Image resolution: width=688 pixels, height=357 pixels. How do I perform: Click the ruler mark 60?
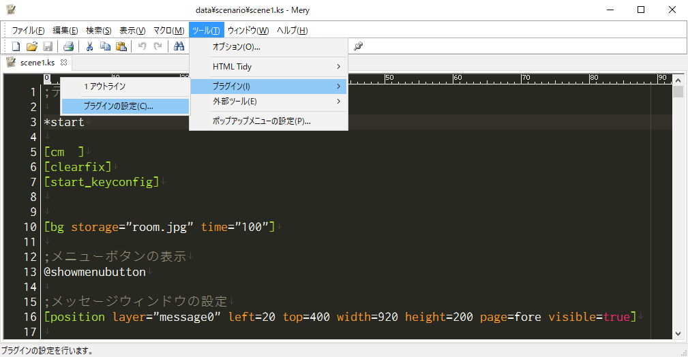tap(458, 78)
